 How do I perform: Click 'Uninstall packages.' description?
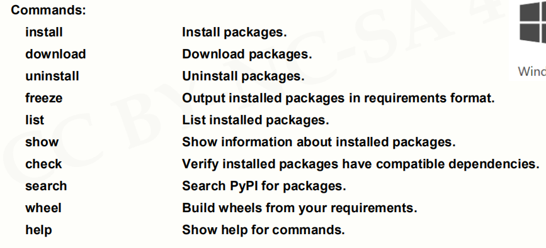(244, 76)
